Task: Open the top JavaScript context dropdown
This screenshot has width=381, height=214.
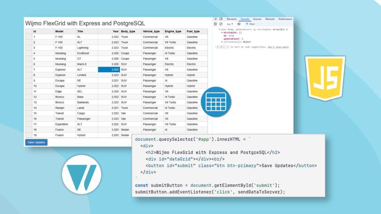Action: pyautogui.click(x=230, y=24)
